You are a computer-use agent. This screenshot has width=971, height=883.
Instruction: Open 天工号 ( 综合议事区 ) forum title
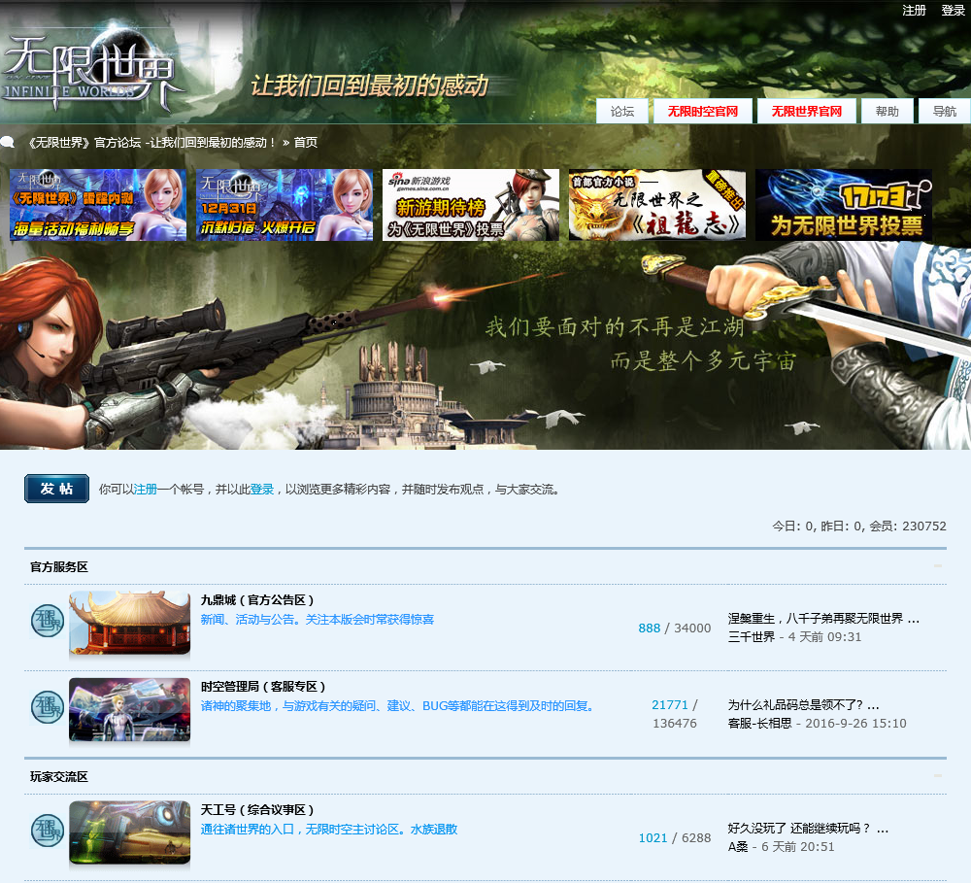[x=257, y=810]
